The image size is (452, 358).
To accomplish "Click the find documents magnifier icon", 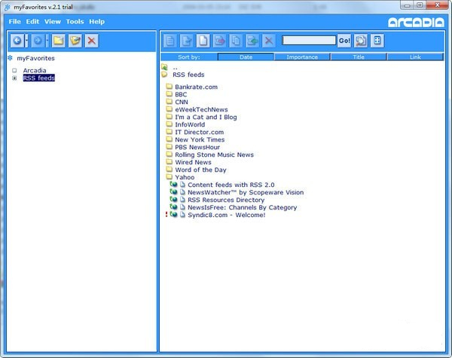I will coord(361,41).
